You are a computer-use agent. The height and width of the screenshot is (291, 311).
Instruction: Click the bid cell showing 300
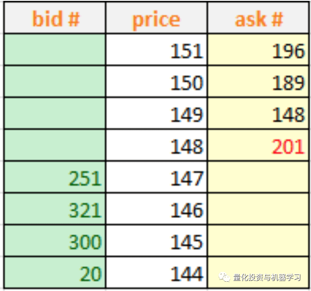pyautogui.click(x=55, y=241)
